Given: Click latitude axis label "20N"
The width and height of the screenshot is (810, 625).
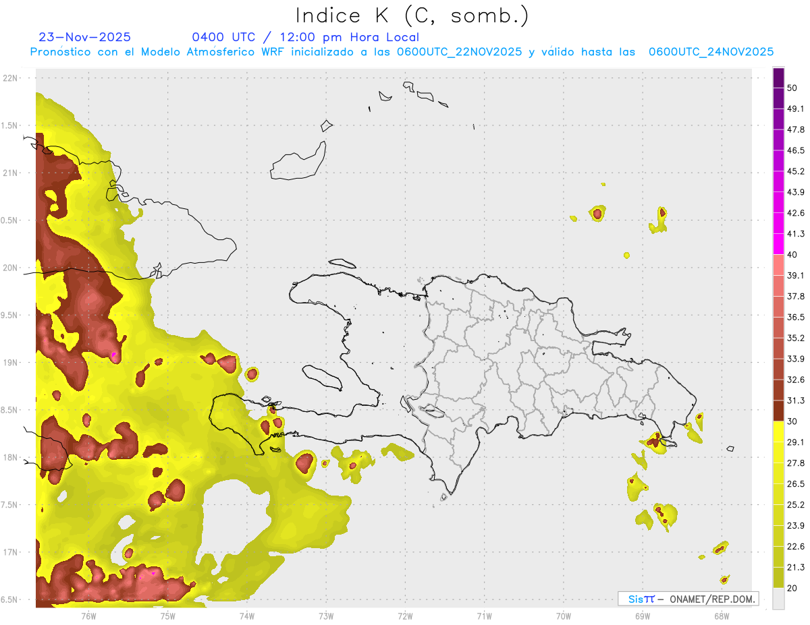Looking at the screenshot, I should 10,268.
